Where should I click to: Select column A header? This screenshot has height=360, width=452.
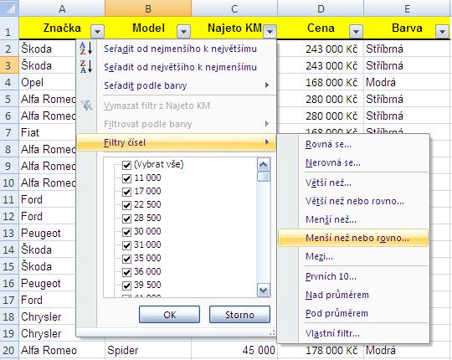(62, 8)
